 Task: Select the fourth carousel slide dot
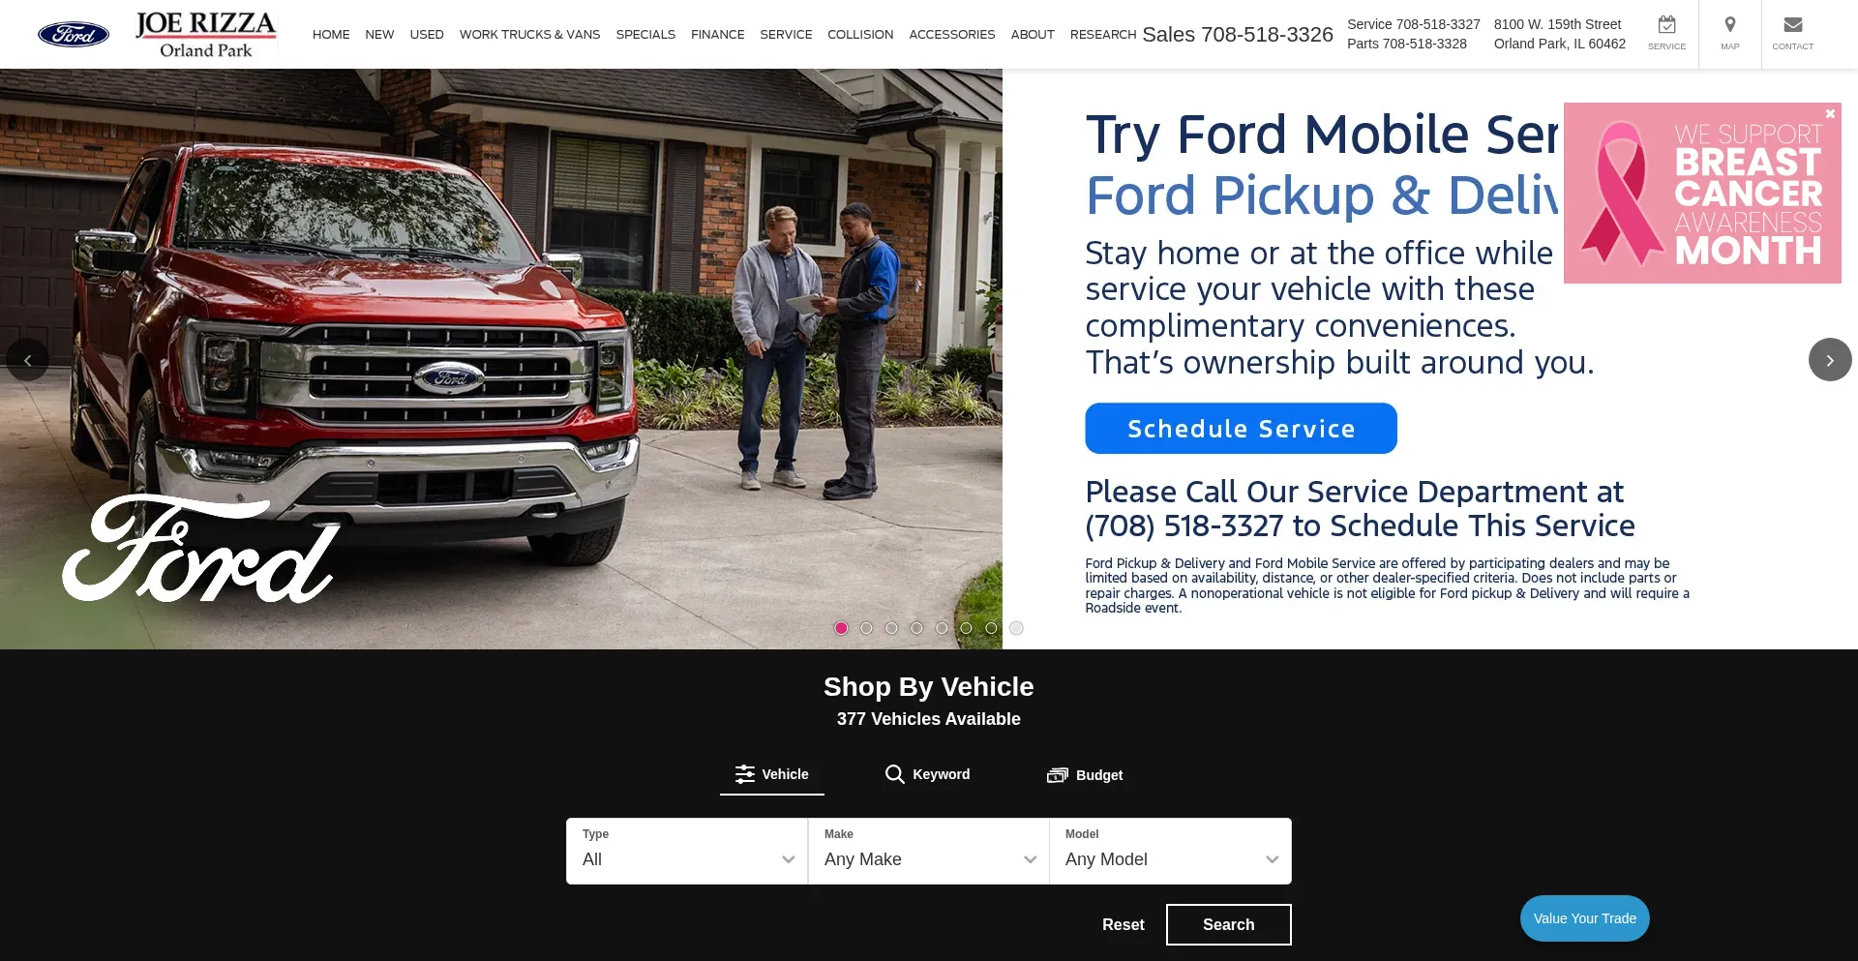point(916,628)
